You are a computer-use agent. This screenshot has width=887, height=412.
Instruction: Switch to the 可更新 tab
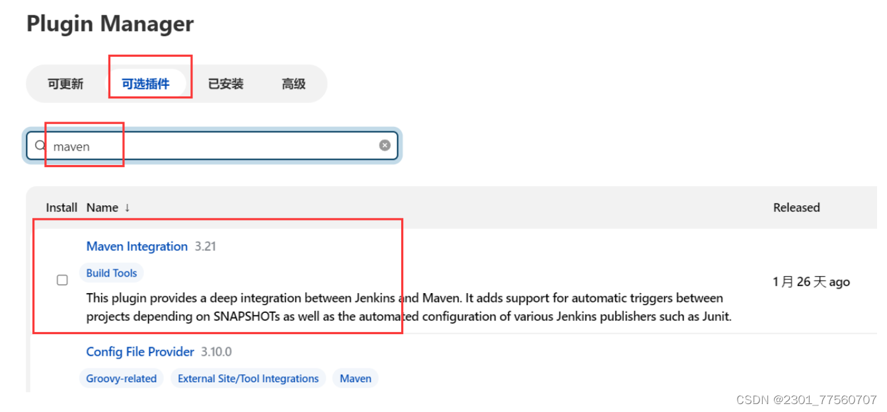[x=65, y=84]
